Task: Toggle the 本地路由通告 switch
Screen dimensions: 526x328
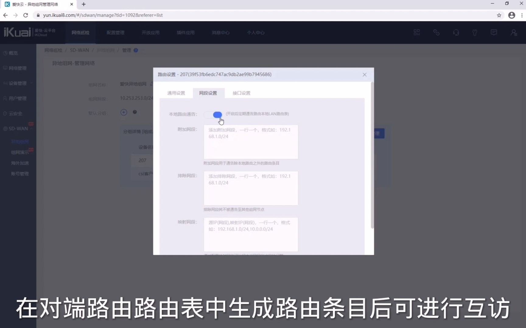Action: coord(213,114)
